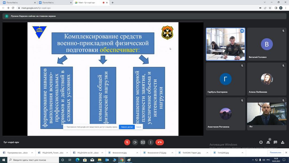This screenshot has width=289, height=163.
Task: Expand options for Программа кон....docx download
Action: [32, 153]
